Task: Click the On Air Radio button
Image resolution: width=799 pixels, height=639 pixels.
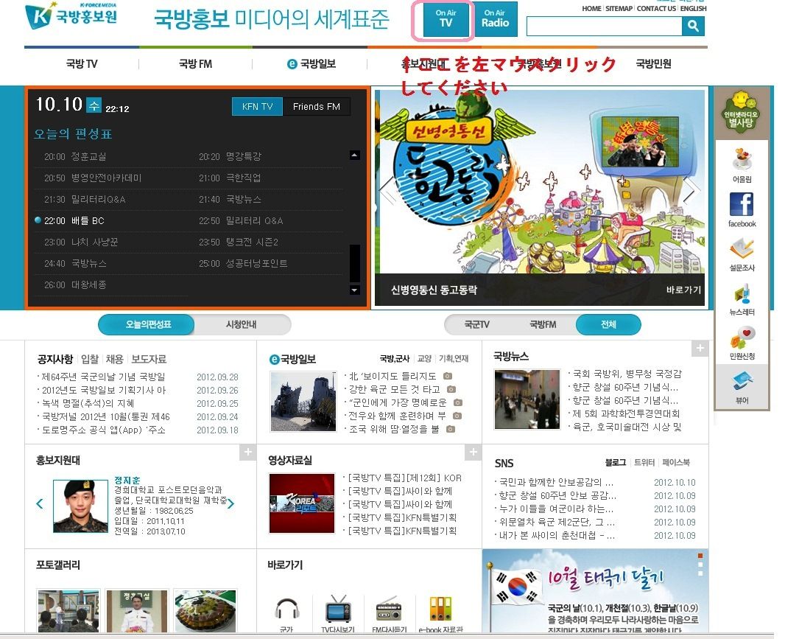Action: [x=495, y=19]
